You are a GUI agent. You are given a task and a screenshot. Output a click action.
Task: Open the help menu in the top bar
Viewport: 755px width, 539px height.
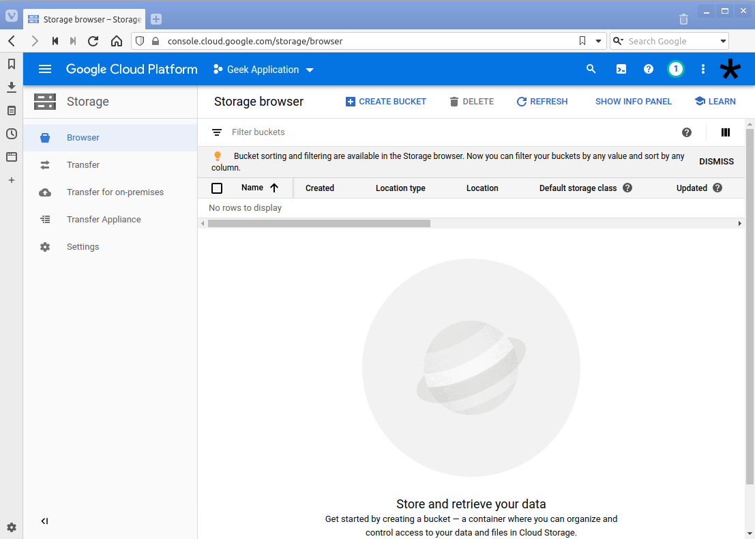[x=648, y=69]
